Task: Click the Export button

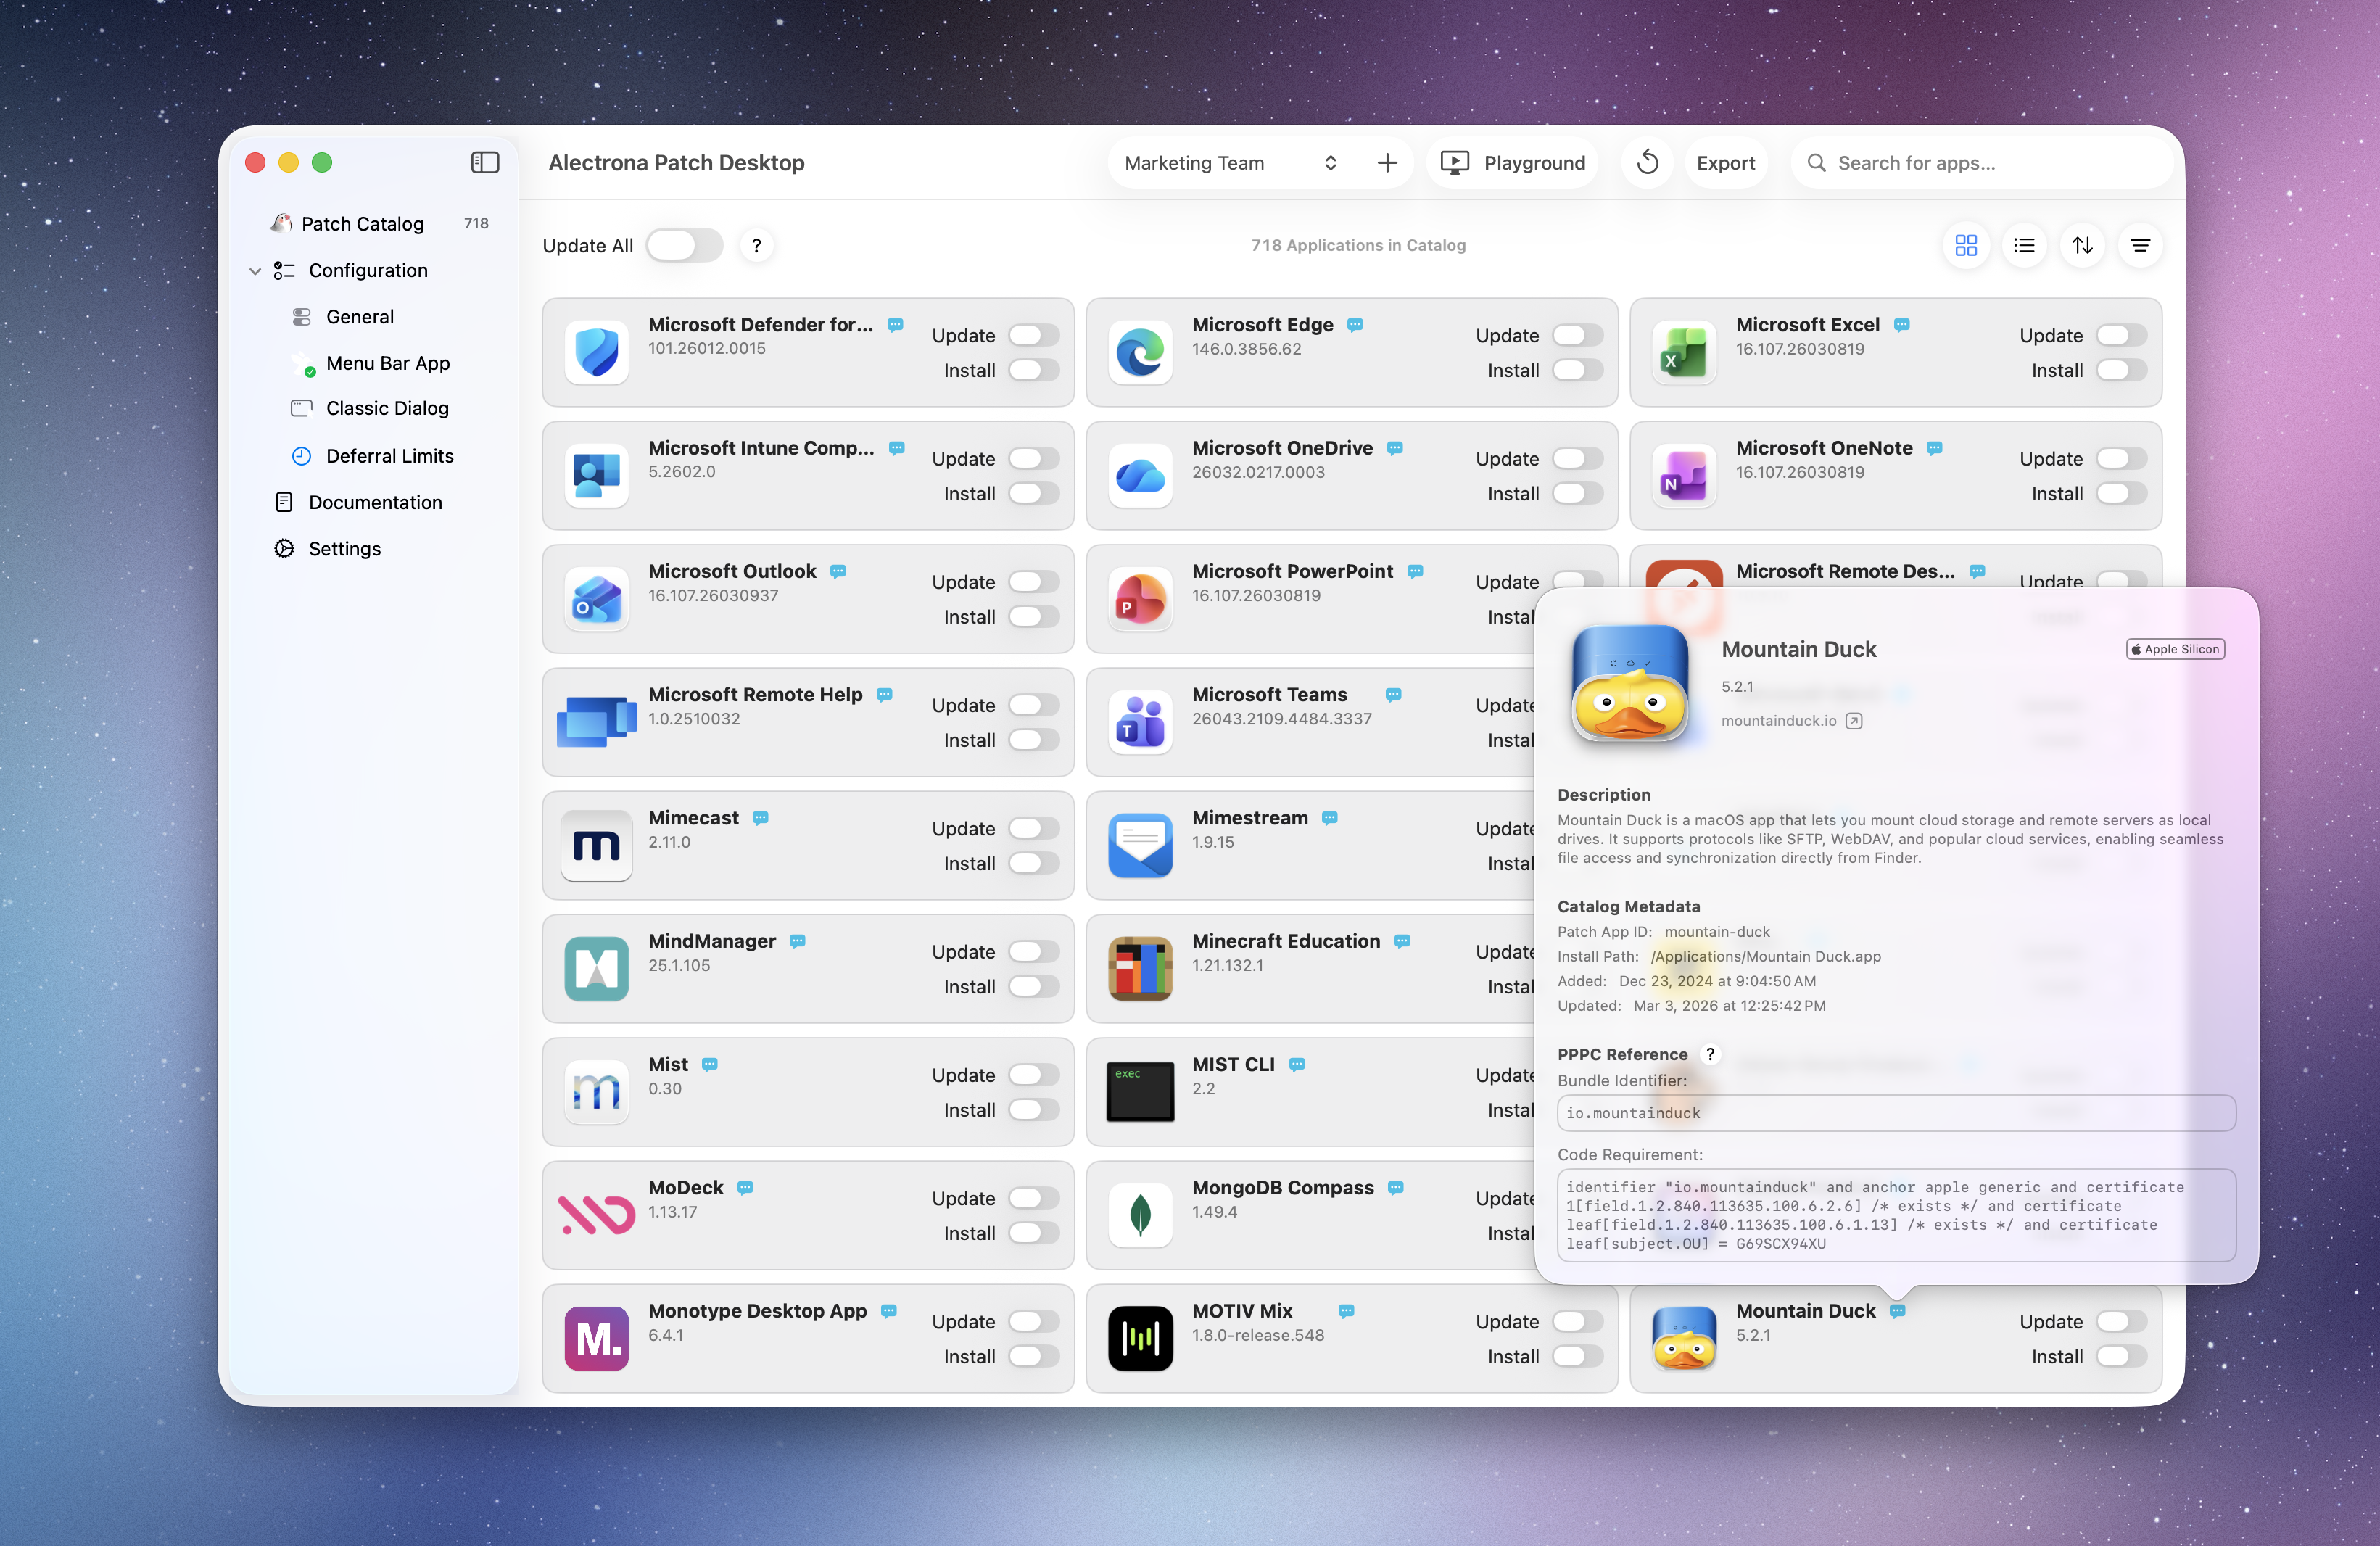Action: coord(1725,163)
